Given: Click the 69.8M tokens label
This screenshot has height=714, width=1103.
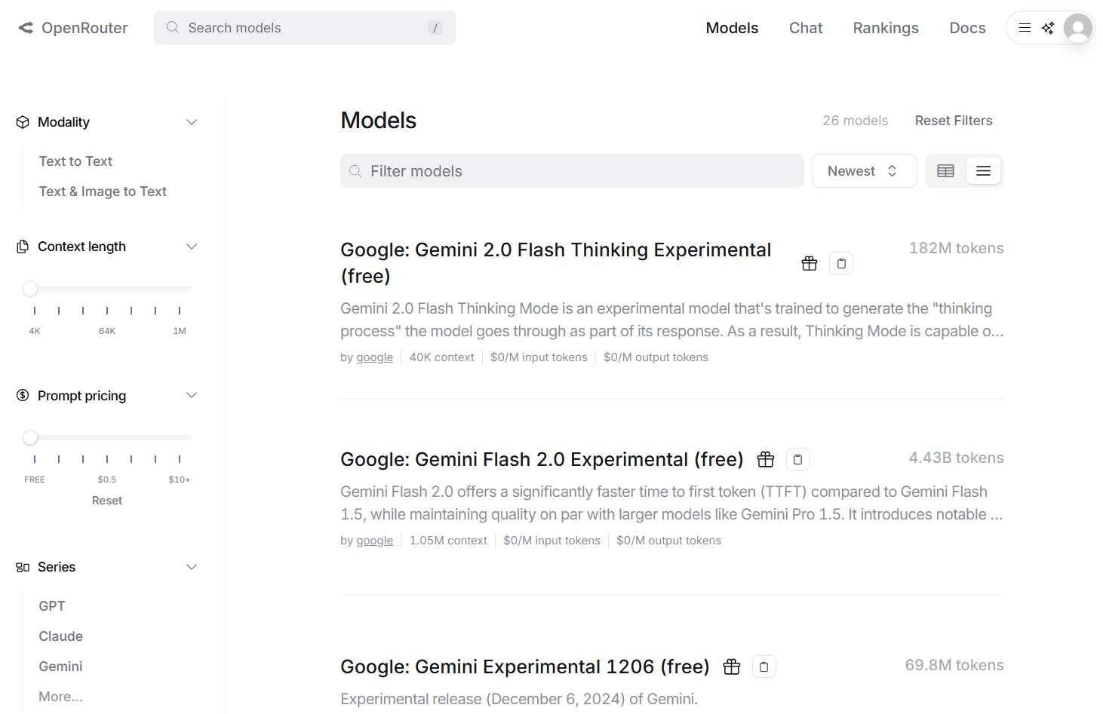Looking at the screenshot, I should tap(954, 665).
